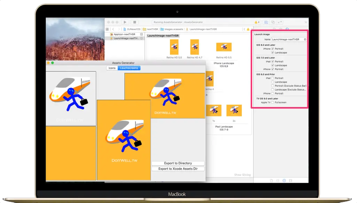Uncheck iOS 8.0 iPhone Portrait checkbox
Viewport: 357px width, 203px height.
[x=273, y=49]
